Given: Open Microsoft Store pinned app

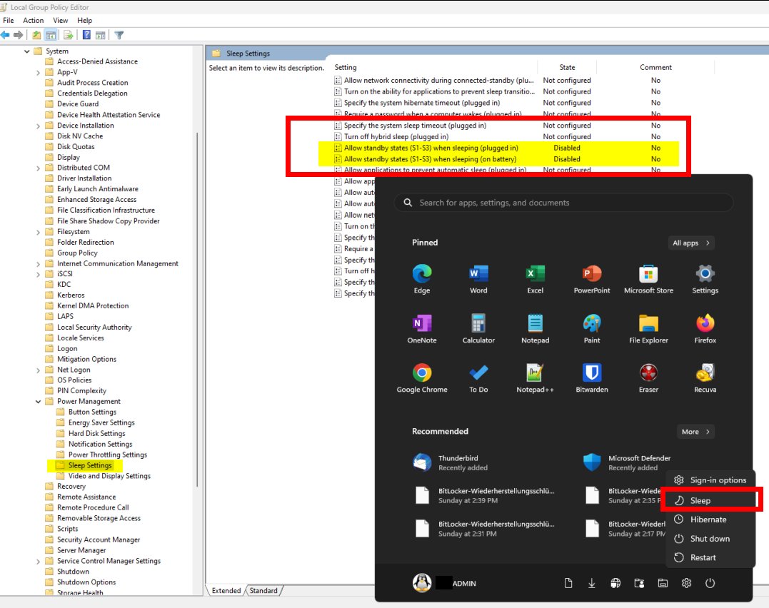Looking at the screenshot, I should [x=648, y=279].
